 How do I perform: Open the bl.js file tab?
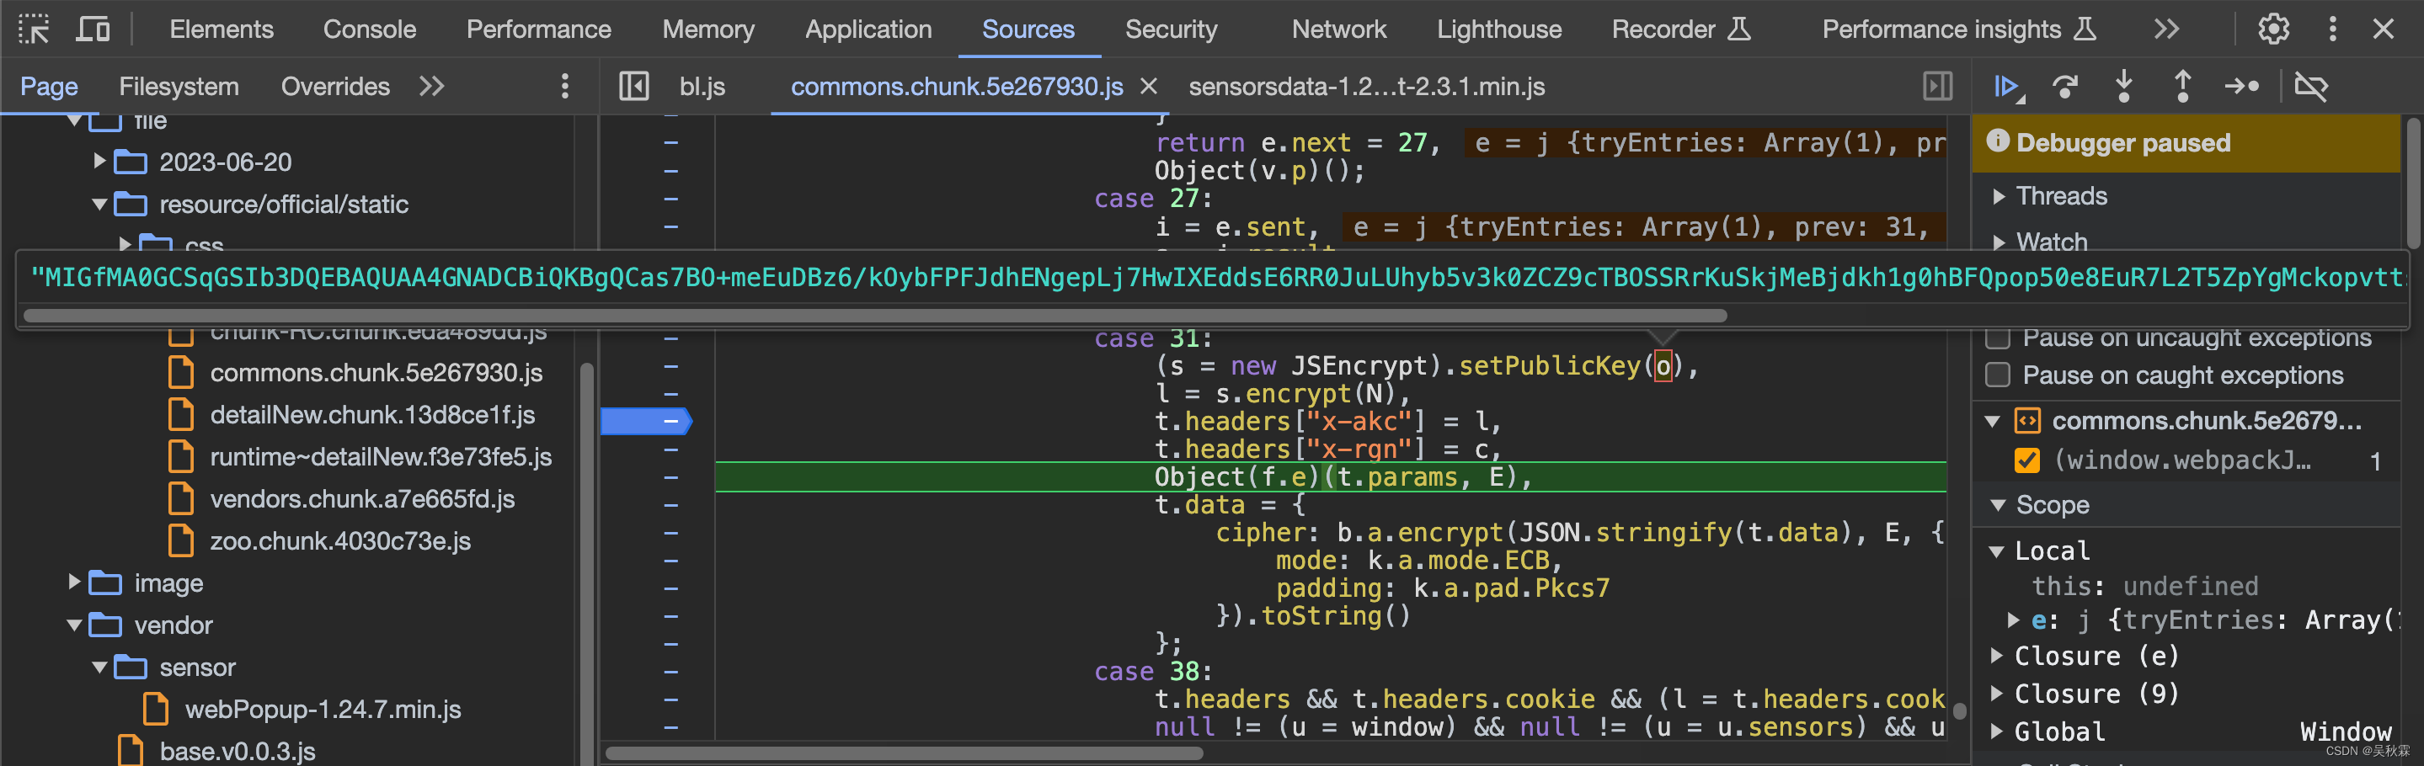point(702,87)
